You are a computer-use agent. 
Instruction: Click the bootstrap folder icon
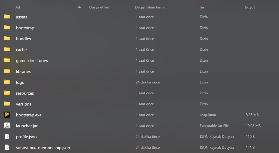pyautogui.click(x=7, y=28)
